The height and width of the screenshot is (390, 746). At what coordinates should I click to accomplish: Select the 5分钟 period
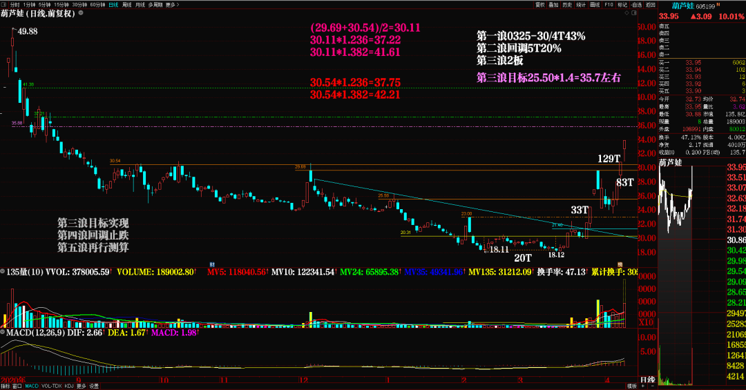click(x=45, y=5)
